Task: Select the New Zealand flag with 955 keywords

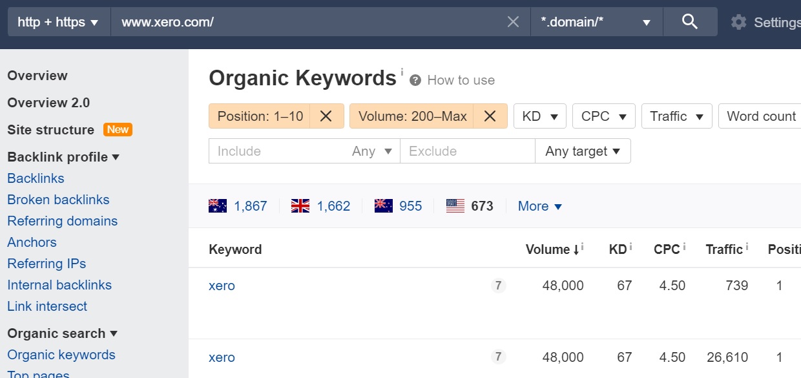Action: (383, 206)
